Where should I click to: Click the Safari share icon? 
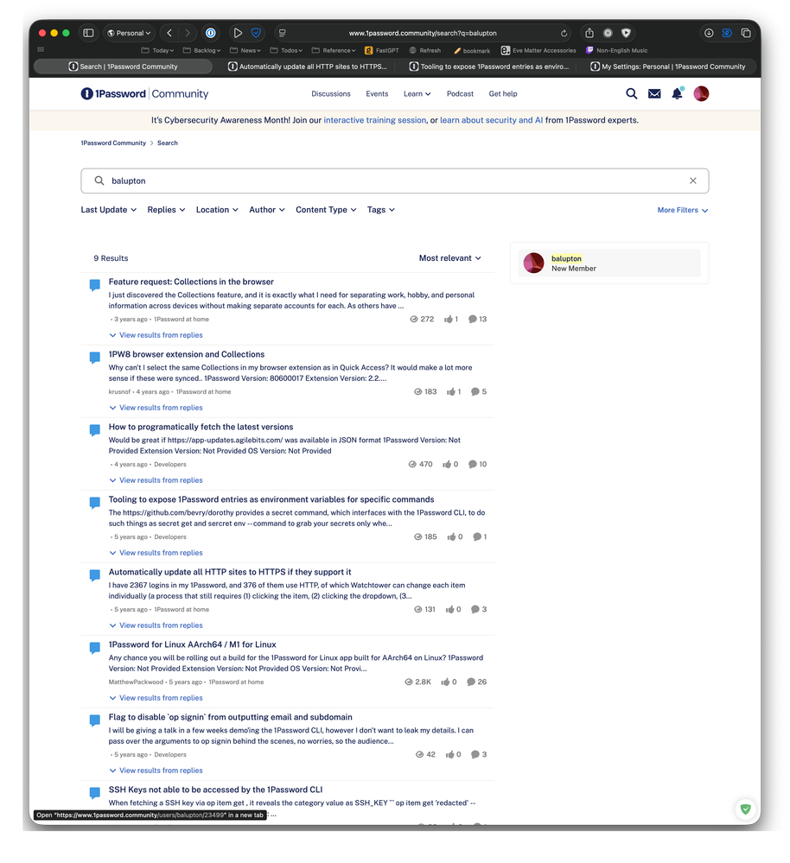(x=589, y=33)
